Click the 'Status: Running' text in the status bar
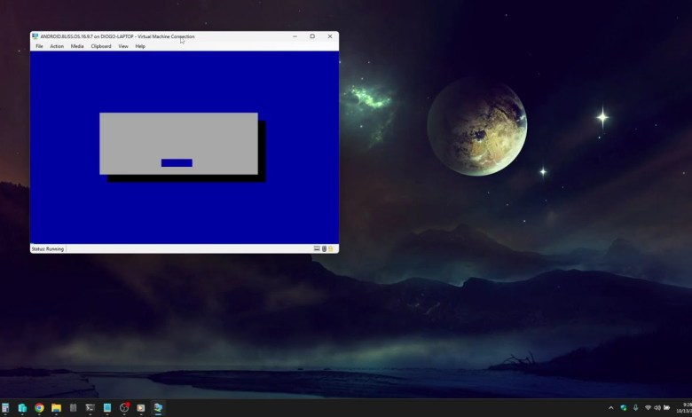Image resolution: width=692 pixels, height=417 pixels. (48, 249)
